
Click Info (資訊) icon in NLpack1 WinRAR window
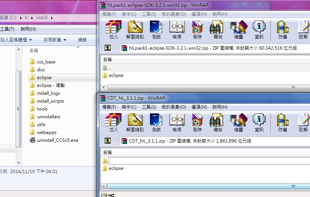click(259, 29)
